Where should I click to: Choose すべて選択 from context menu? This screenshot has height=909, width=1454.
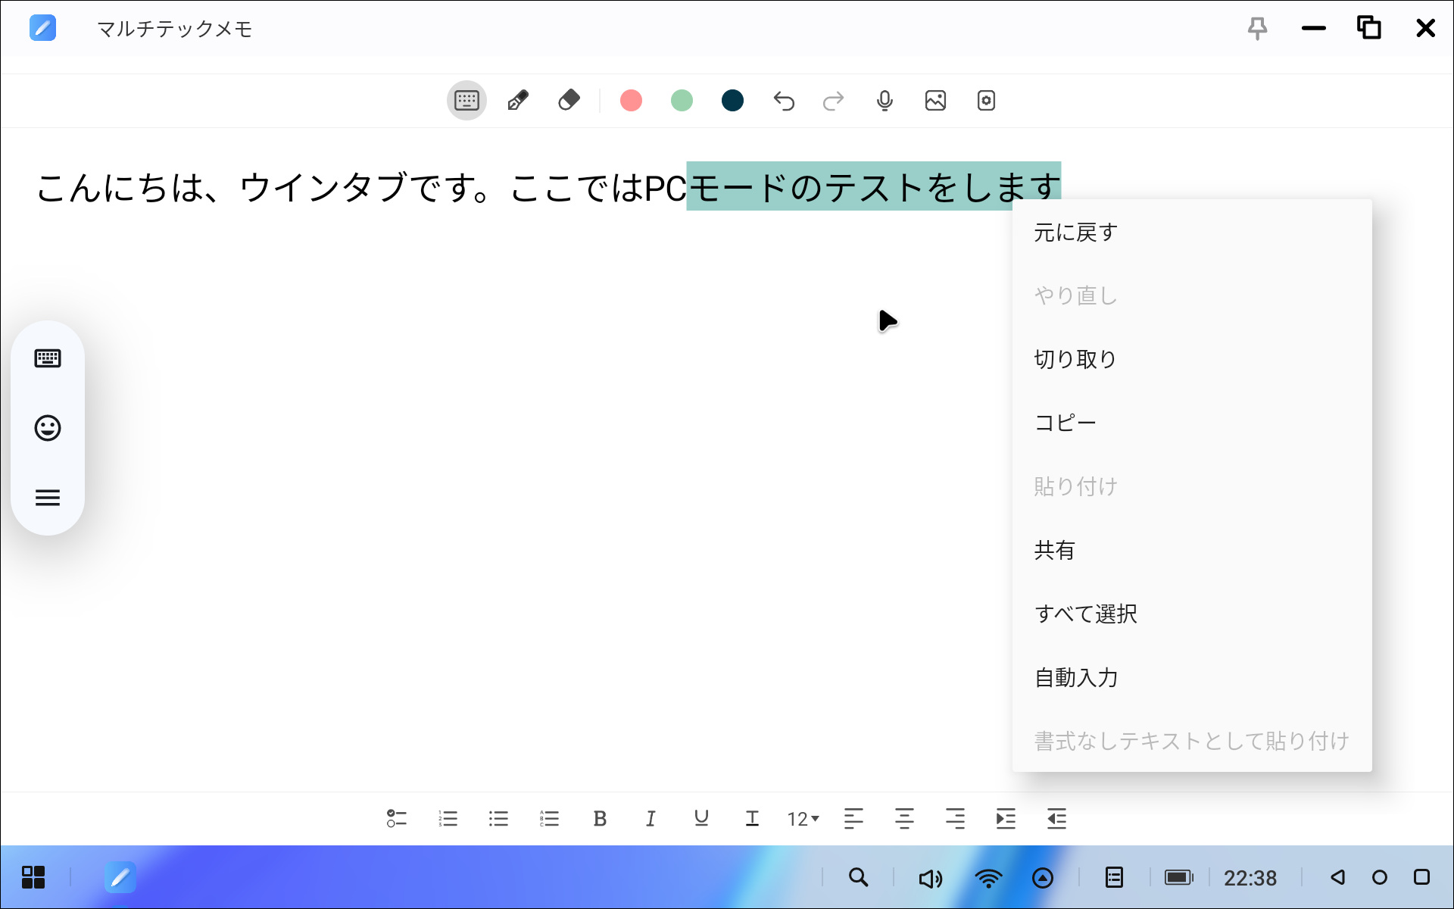[1192, 614]
